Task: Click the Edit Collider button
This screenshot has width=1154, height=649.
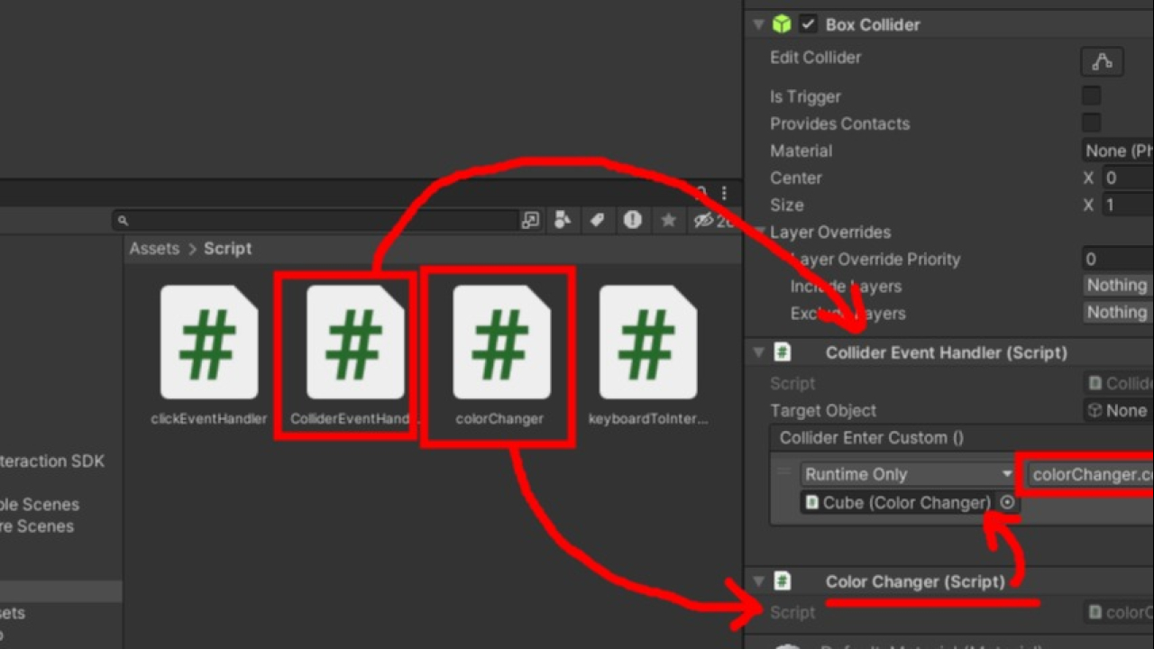Action: (1102, 61)
